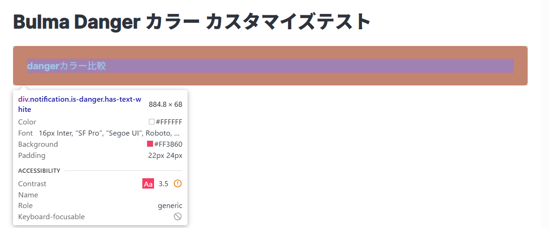Screen dimensions: 549x228
Task: Click the #FFFFFF color value
Action: click(169, 122)
